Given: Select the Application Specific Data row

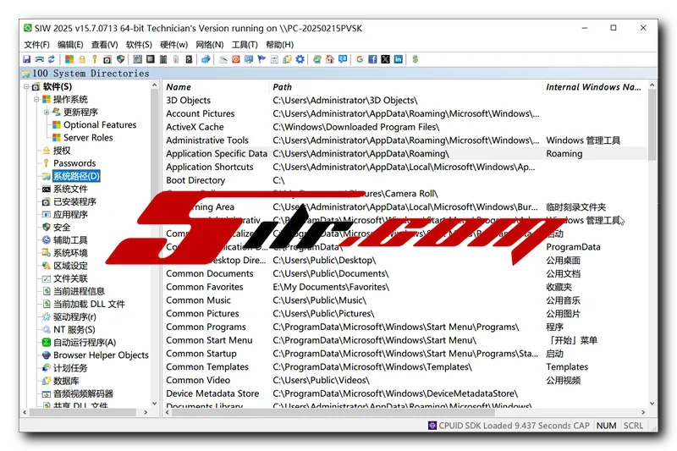Looking at the screenshot, I should [x=405, y=154].
